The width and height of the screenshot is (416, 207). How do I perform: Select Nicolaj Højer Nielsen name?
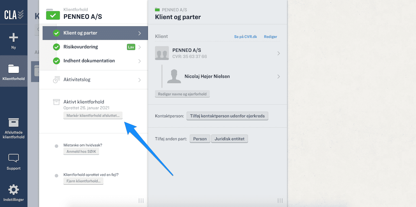[x=207, y=76]
